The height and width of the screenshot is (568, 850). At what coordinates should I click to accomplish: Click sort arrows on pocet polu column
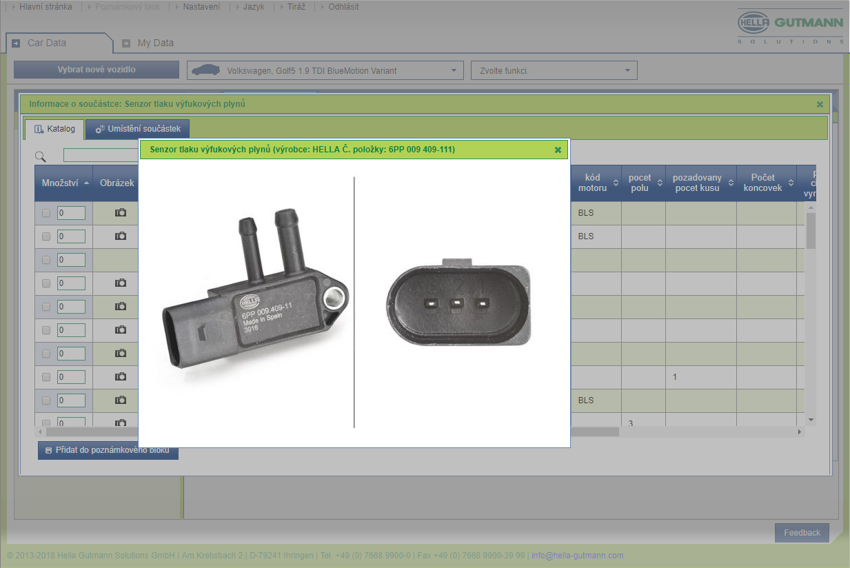coord(660,183)
